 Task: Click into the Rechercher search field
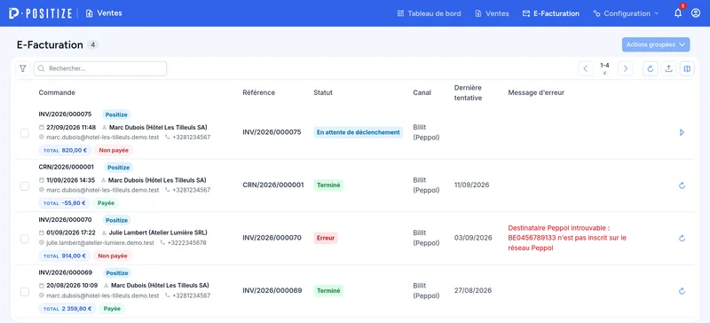100,68
